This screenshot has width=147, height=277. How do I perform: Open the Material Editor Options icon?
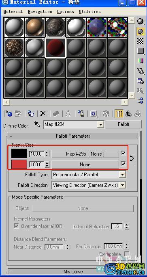click(x=140, y=81)
